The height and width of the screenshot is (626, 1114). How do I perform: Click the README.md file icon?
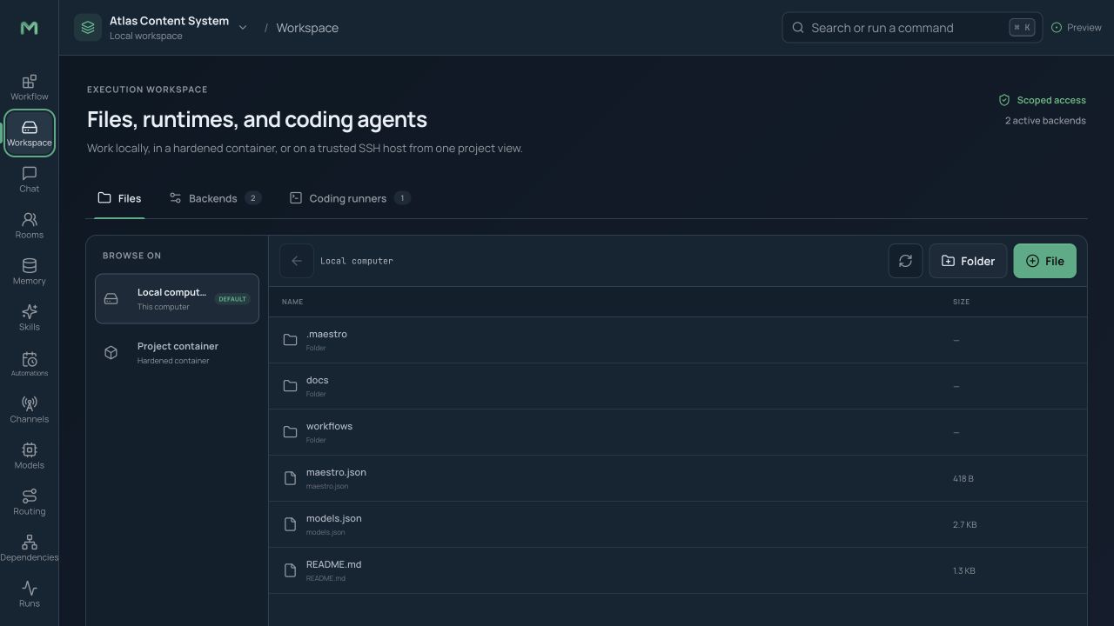point(291,570)
